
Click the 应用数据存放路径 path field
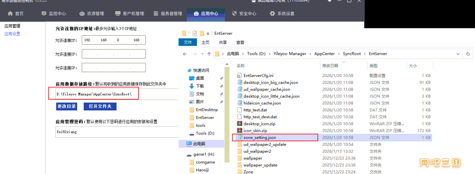(117, 94)
